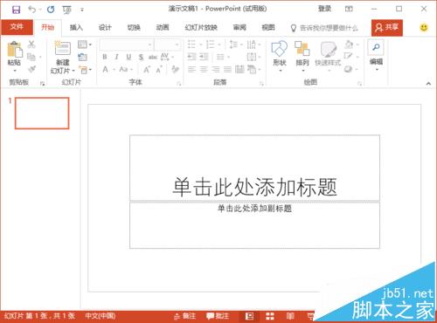Toggle Align Left paragraph button
The height and width of the screenshot is (323, 437).
[x=191, y=69]
